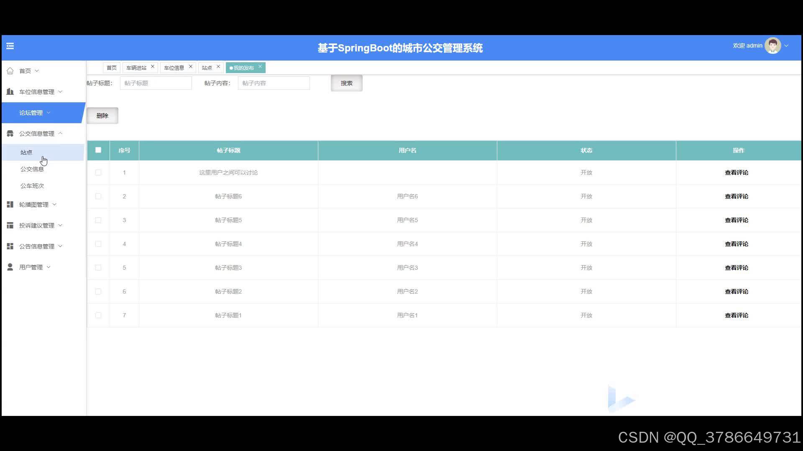Close the 车位信息 tab
This screenshot has width=803, height=451.
pos(191,67)
